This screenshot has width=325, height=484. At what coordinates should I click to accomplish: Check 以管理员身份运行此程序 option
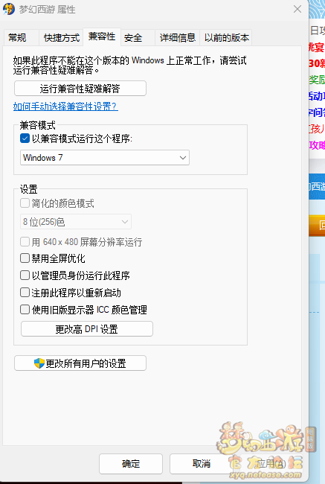pyautogui.click(x=25, y=275)
